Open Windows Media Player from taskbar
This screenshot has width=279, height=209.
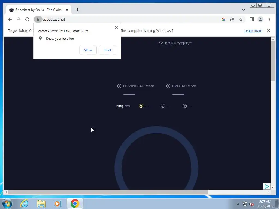pyautogui.click(x=57, y=204)
